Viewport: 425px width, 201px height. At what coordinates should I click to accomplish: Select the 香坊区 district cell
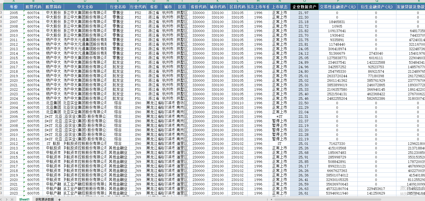point(182,103)
